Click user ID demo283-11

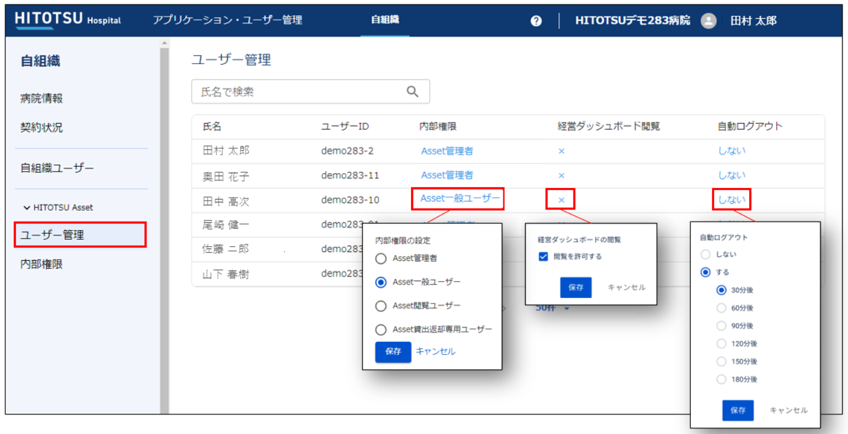(350, 175)
